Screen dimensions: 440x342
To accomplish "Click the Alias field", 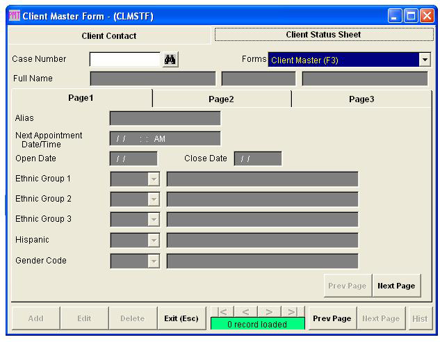I will pos(165,118).
